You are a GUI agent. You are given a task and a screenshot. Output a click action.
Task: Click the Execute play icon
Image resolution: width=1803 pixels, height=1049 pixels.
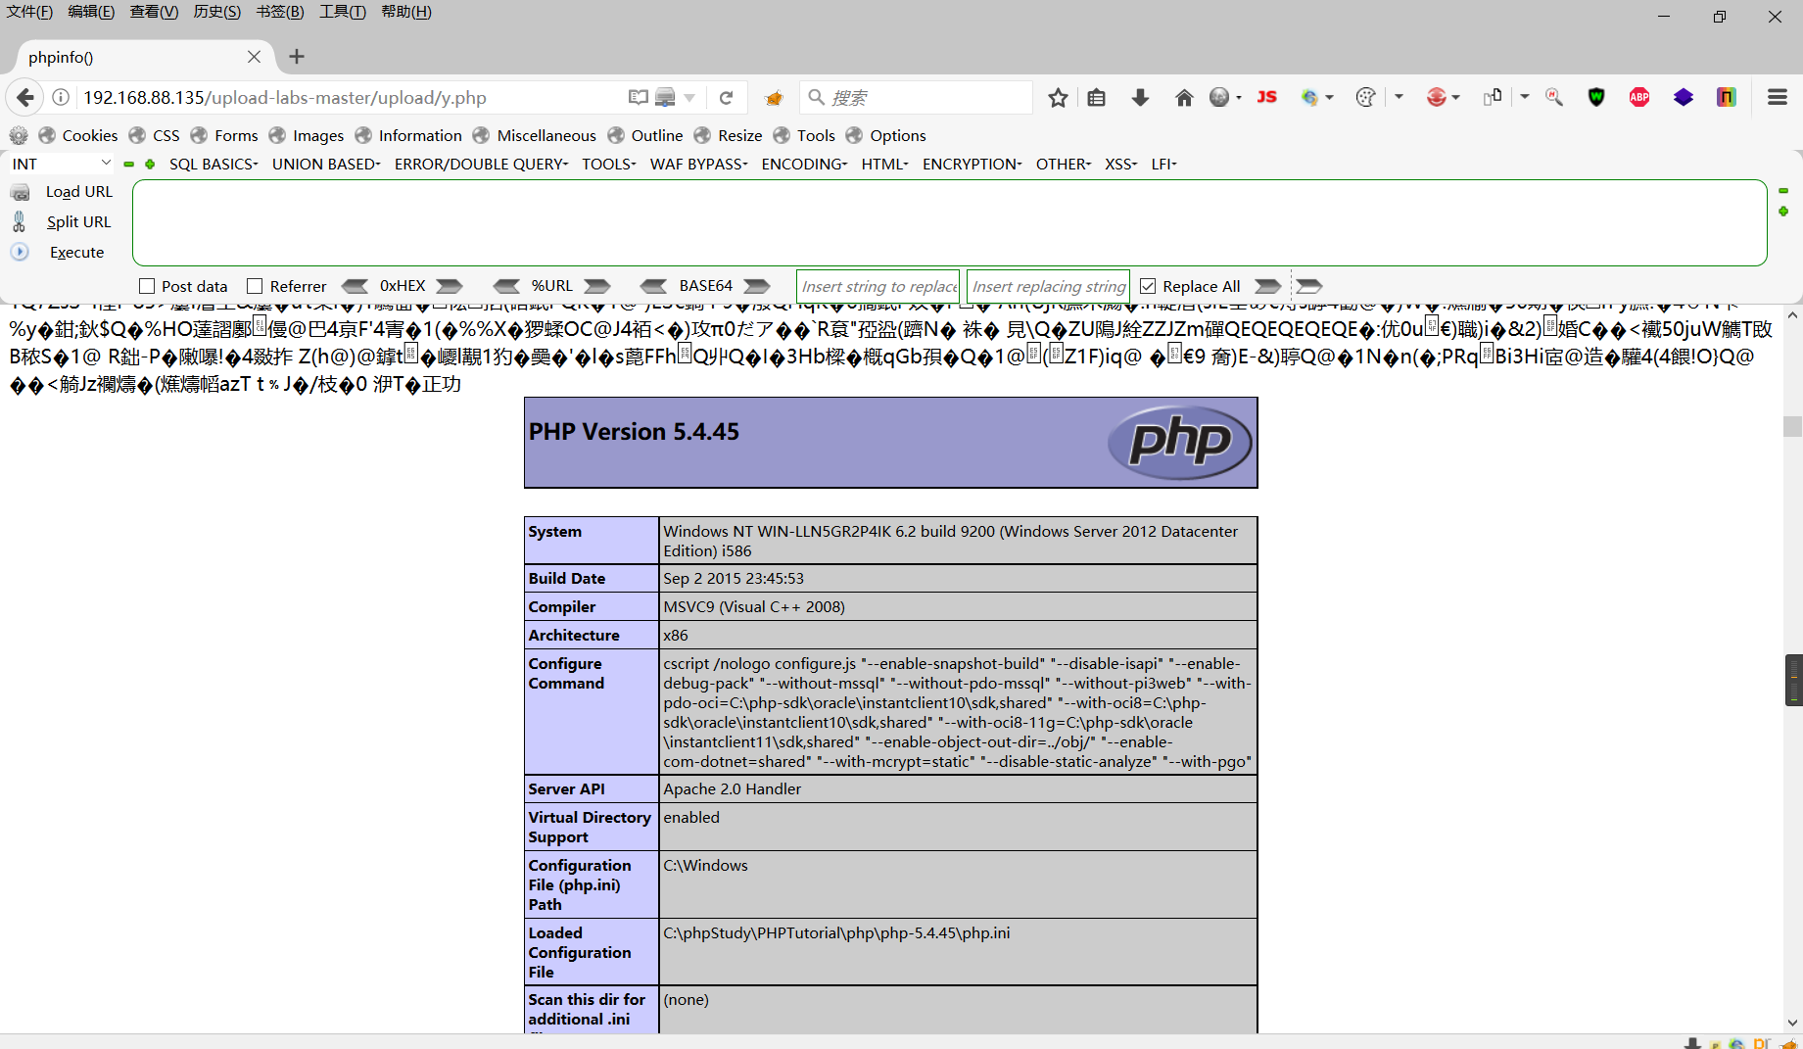coord(20,252)
